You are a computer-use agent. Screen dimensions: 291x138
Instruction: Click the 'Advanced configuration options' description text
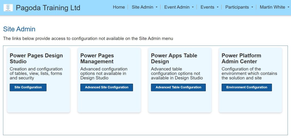(104, 74)
